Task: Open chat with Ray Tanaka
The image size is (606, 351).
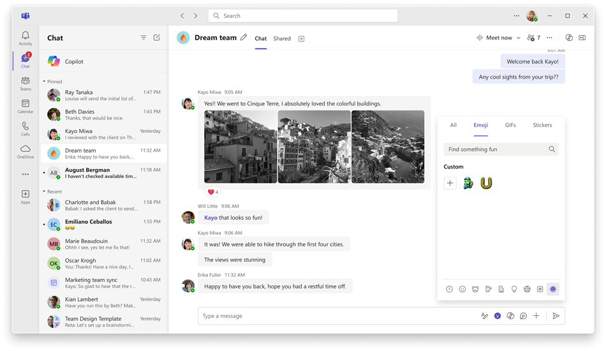Action: (103, 95)
